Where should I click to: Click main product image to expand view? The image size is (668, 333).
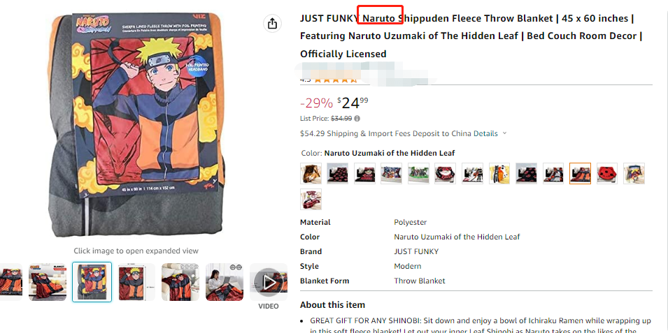tap(136, 126)
